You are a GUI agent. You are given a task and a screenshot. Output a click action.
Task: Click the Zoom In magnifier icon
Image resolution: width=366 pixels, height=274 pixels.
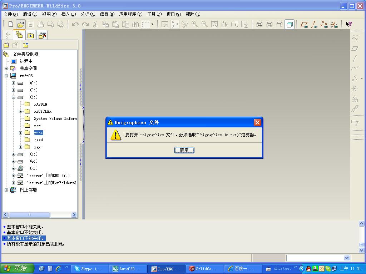[194, 24]
